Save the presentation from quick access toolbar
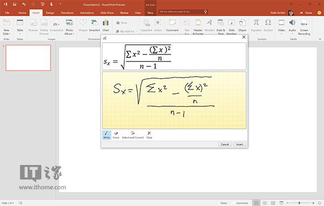Screen dimensions: 324x206 (15, 4)
